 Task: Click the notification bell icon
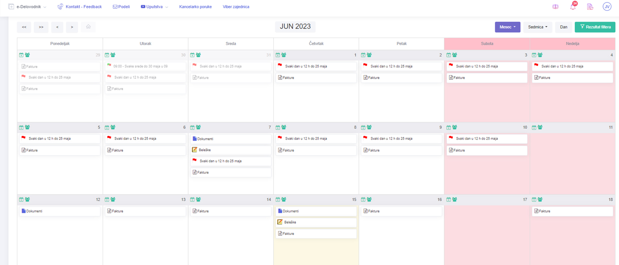click(573, 7)
